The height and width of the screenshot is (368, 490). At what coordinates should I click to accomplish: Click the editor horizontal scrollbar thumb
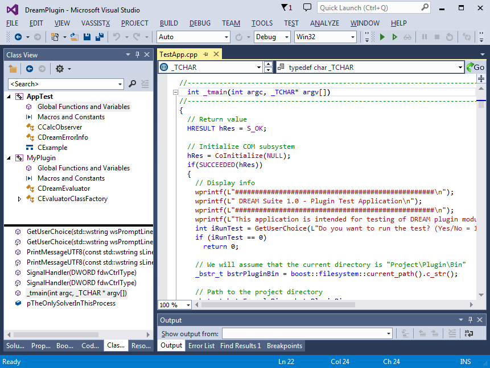[278, 305]
